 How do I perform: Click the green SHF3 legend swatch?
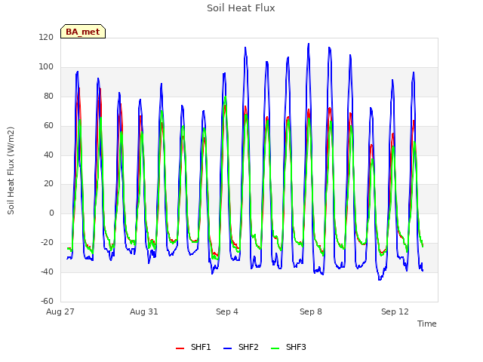tap(275, 348)
